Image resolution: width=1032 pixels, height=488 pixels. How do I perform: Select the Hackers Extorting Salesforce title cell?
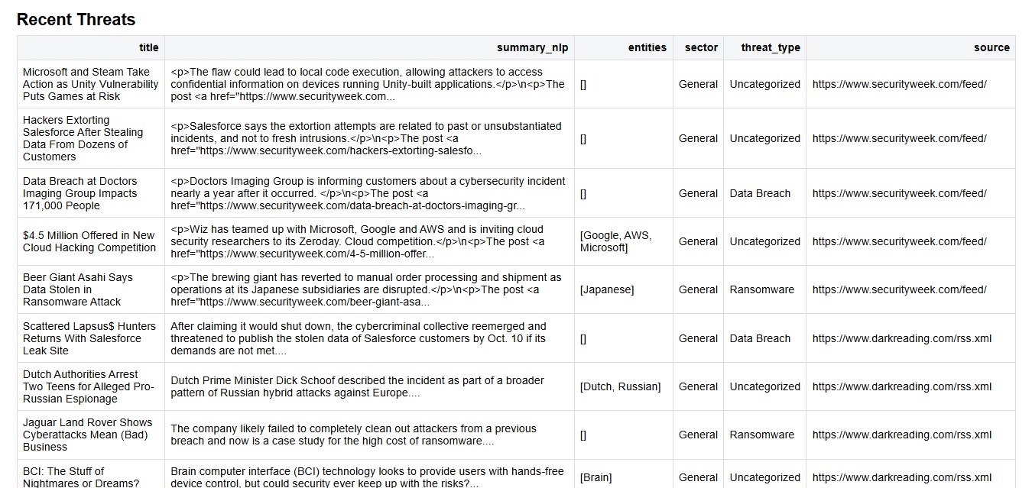coord(91,138)
